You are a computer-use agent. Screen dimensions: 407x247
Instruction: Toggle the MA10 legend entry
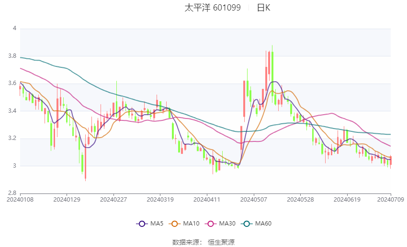184,224
